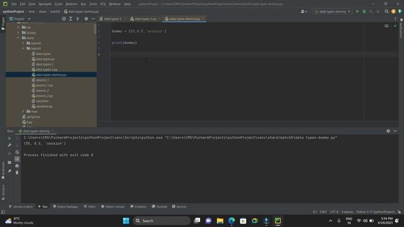Open the Refactor menu
The image size is (404, 227).
pyautogui.click(x=71, y=4)
